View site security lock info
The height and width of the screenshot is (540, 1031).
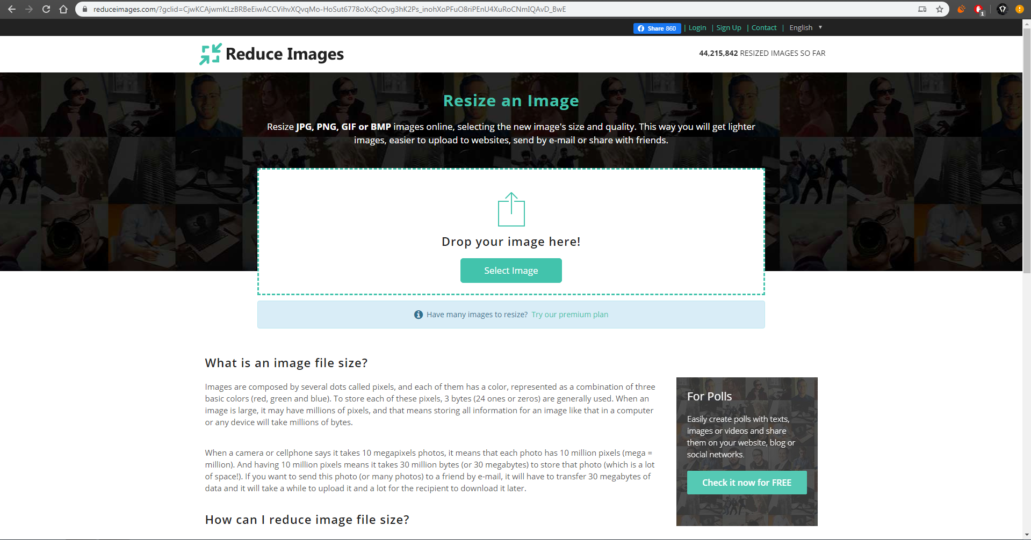pos(84,9)
